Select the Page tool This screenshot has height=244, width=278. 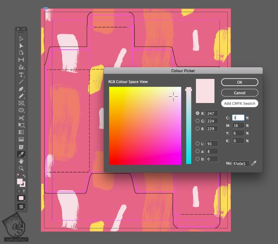click(x=21, y=53)
